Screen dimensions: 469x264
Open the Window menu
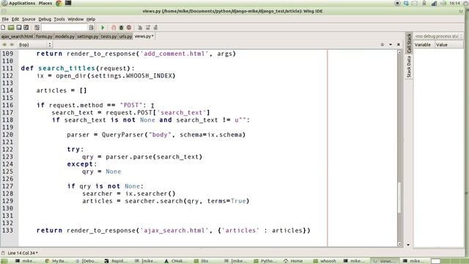pyautogui.click(x=75, y=19)
